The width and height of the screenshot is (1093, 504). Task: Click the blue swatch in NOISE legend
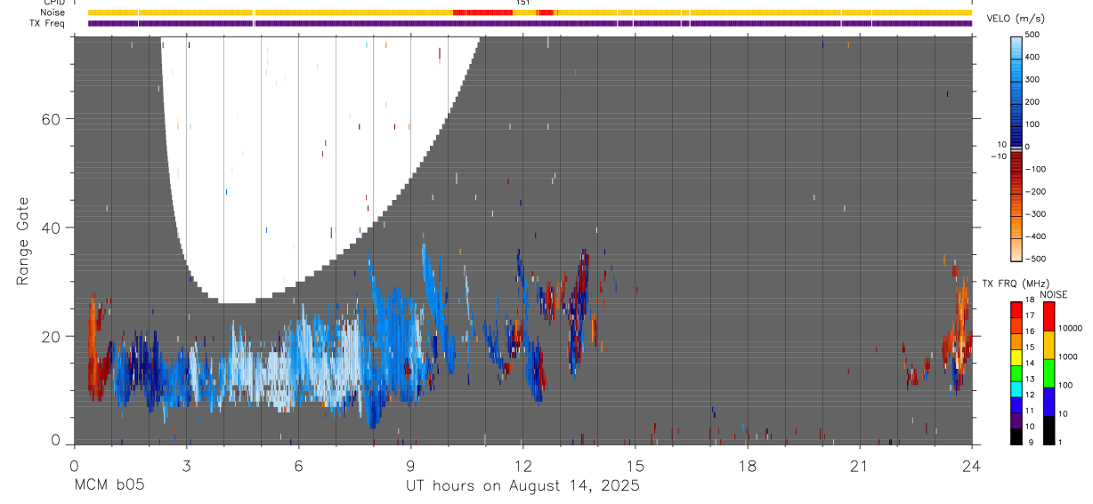click(1048, 401)
